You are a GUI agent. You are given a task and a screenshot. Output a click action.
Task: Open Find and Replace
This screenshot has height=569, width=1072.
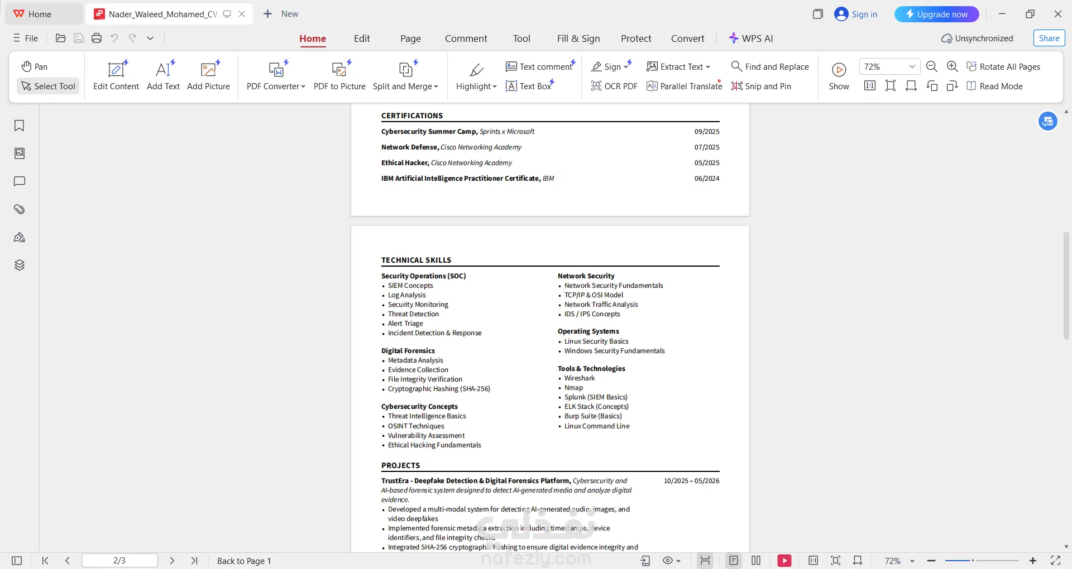pyautogui.click(x=770, y=66)
